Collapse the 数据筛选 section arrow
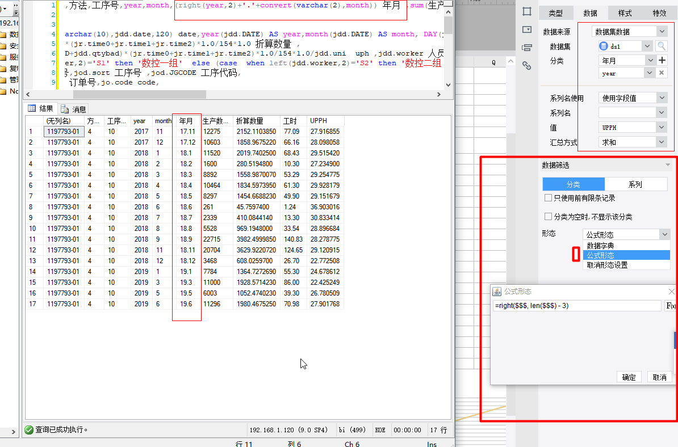 [668, 165]
